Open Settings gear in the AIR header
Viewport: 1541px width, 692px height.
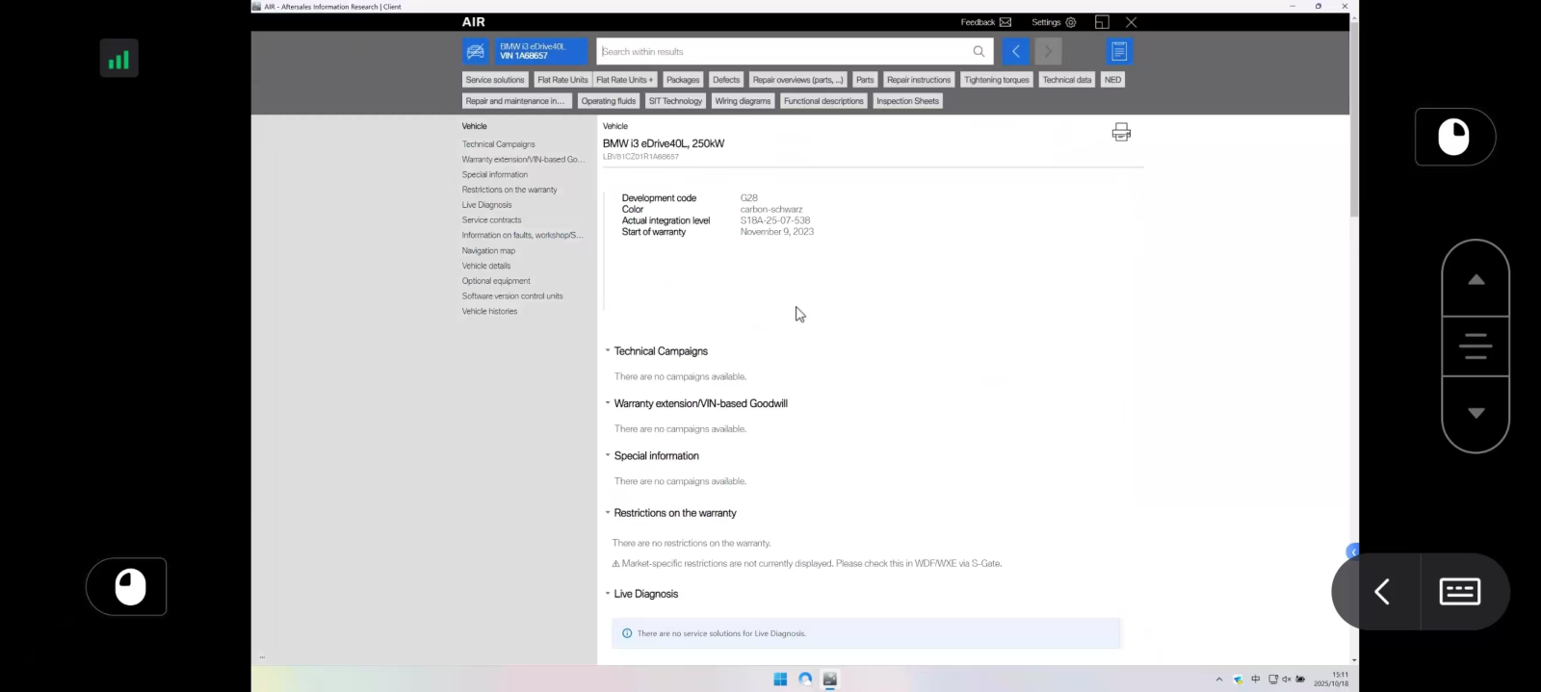[1070, 22]
